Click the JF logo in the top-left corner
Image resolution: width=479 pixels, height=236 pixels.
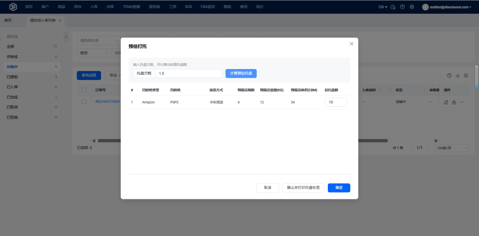13,7
